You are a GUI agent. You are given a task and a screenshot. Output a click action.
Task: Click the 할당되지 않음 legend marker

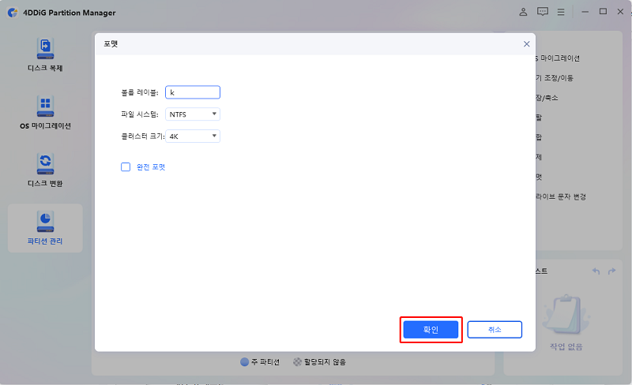coord(298,361)
